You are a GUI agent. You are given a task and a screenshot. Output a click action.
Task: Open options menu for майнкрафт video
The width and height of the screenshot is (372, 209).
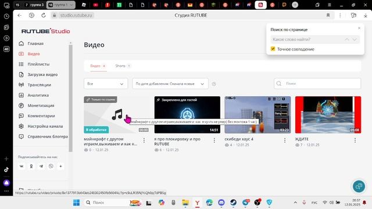[144, 140]
